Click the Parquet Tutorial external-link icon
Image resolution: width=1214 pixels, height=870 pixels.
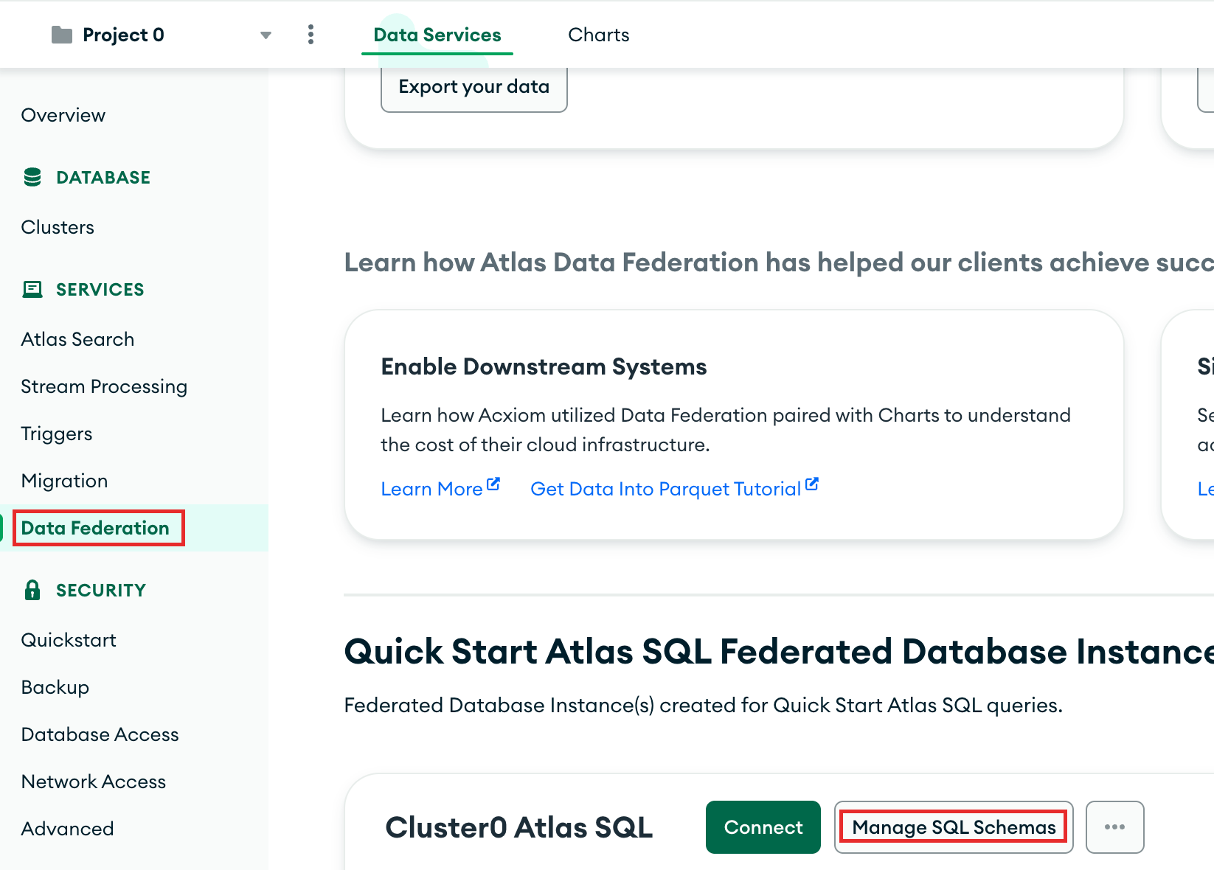tap(812, 484)
